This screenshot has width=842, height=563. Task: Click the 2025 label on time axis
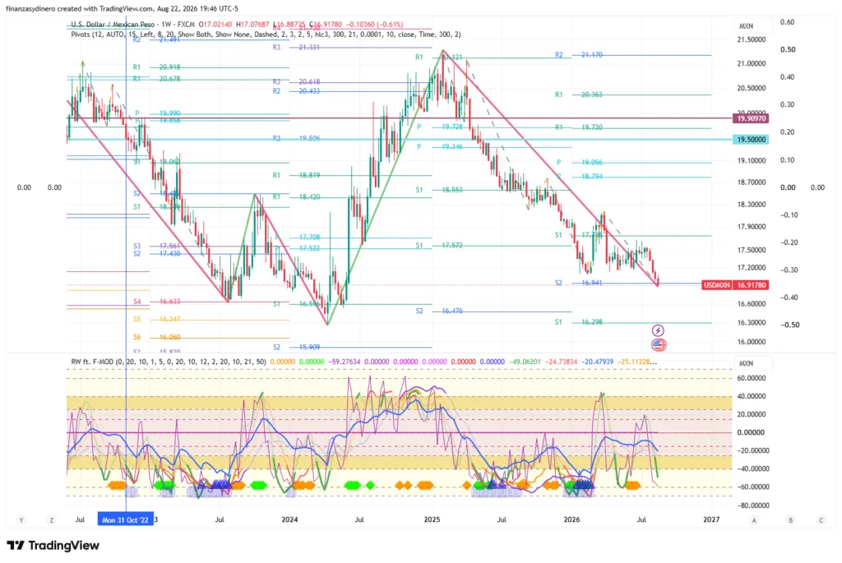[x=432, y=519]
